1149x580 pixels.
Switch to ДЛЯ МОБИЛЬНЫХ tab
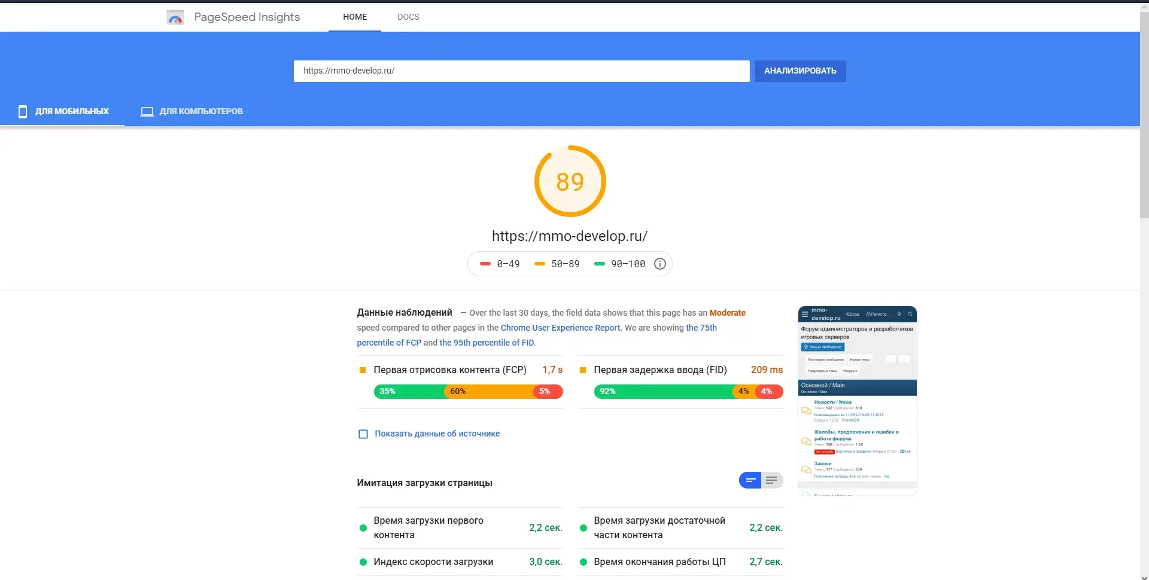coord(62,111)
